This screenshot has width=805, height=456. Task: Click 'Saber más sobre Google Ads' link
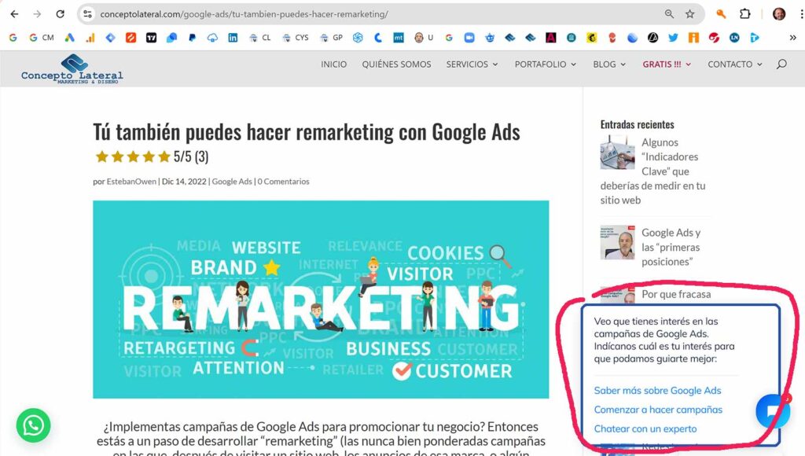click(x=657, y=390)
